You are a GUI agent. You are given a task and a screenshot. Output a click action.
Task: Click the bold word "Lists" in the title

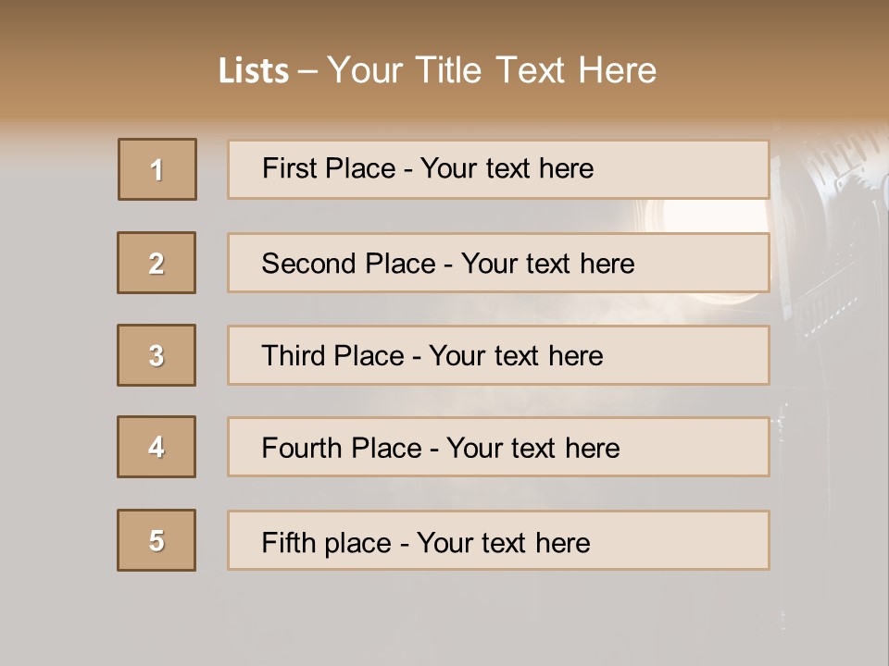pos(253,71)
